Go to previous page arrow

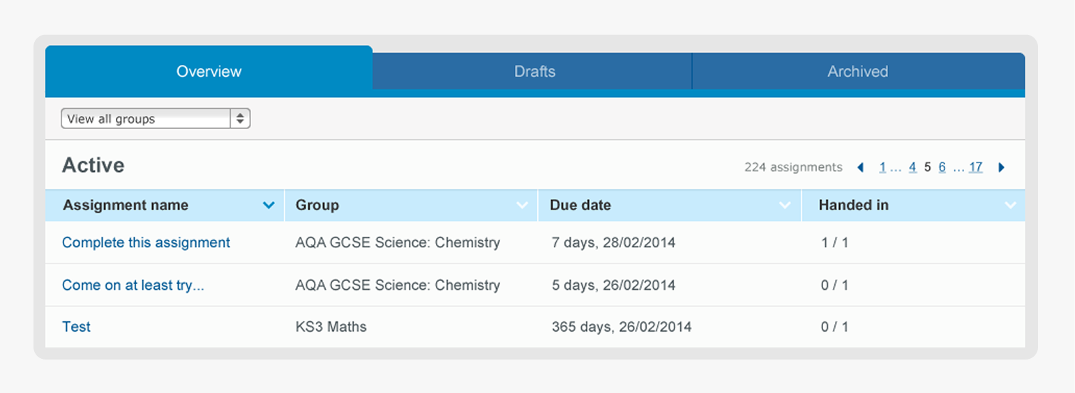860,167
